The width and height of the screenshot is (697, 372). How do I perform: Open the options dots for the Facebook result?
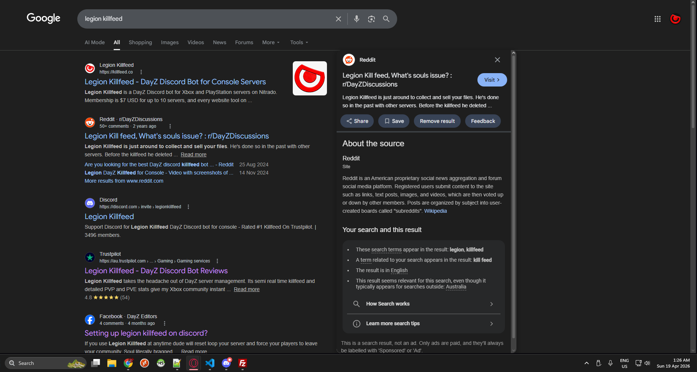point(165,323)
